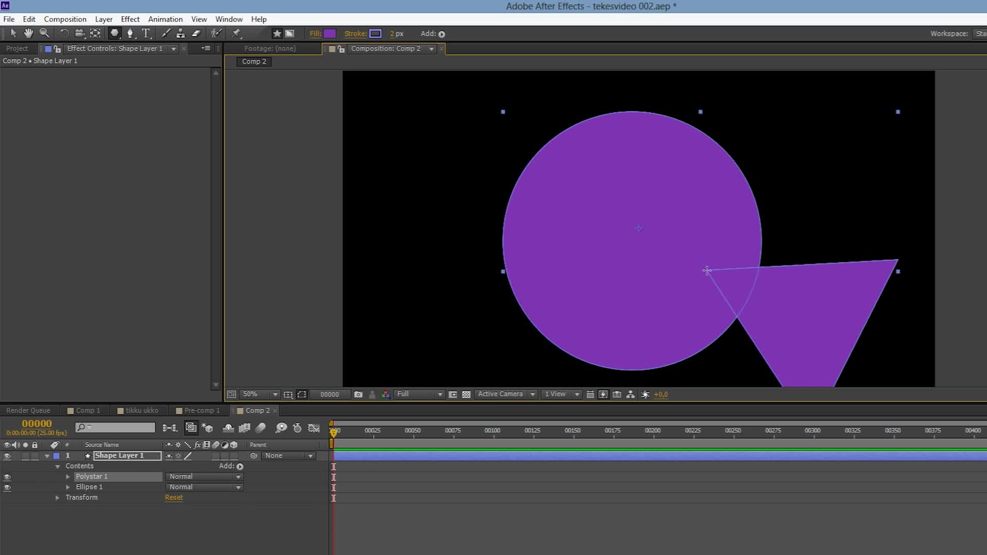
Task: Enable motion blur for the timeline
Action: 261,427
